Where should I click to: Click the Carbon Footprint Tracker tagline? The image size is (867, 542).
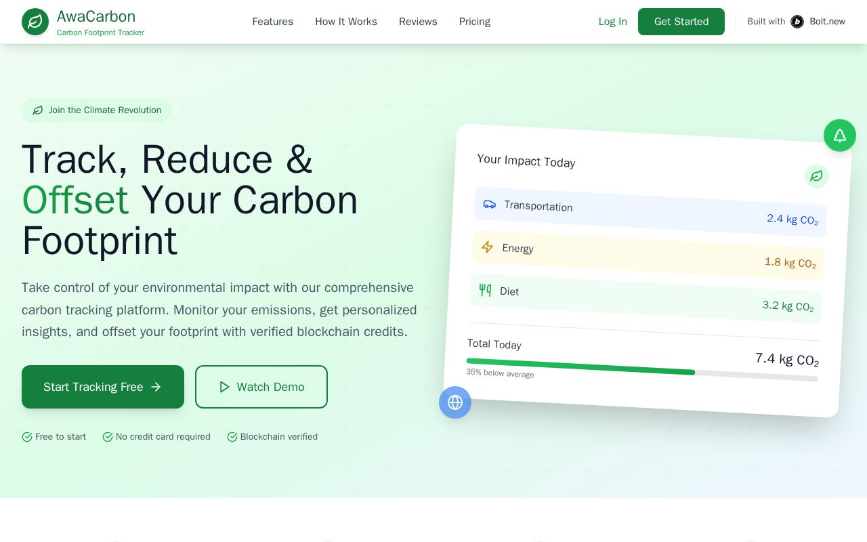100,33
